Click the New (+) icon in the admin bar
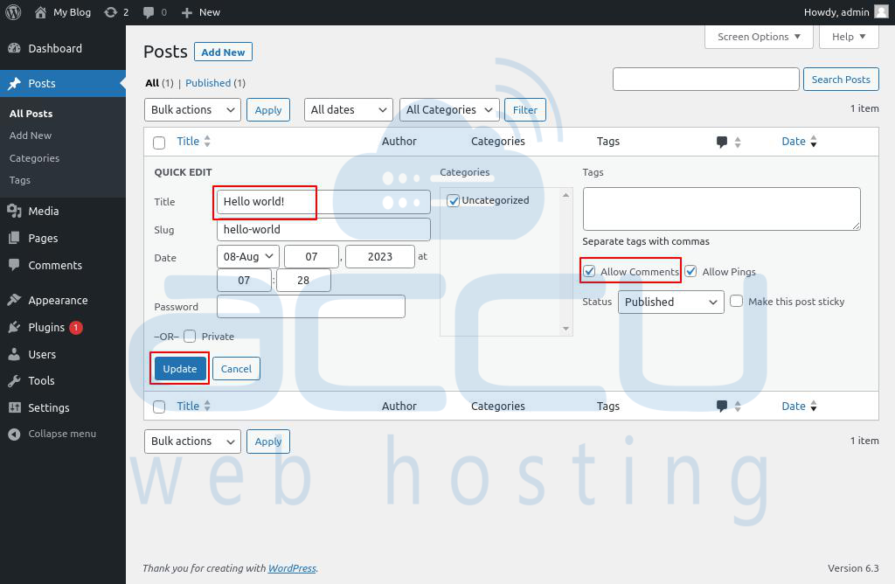895x584 pixels. click(x=188, y=12)
